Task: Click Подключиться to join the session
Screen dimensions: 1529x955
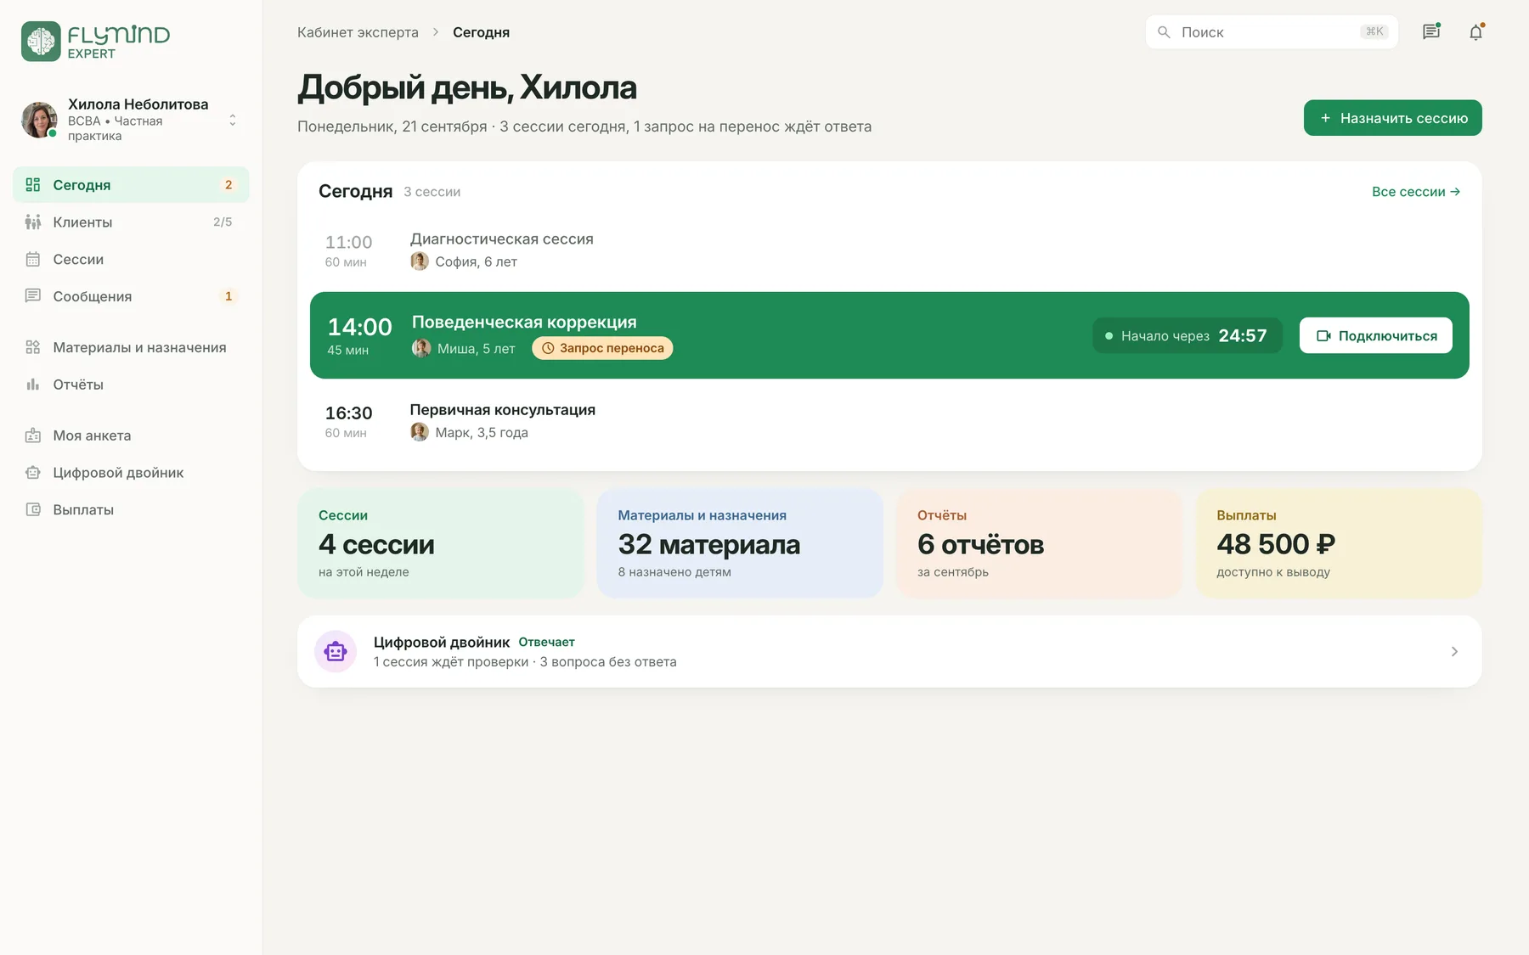Action: [x=1376, y=335]
